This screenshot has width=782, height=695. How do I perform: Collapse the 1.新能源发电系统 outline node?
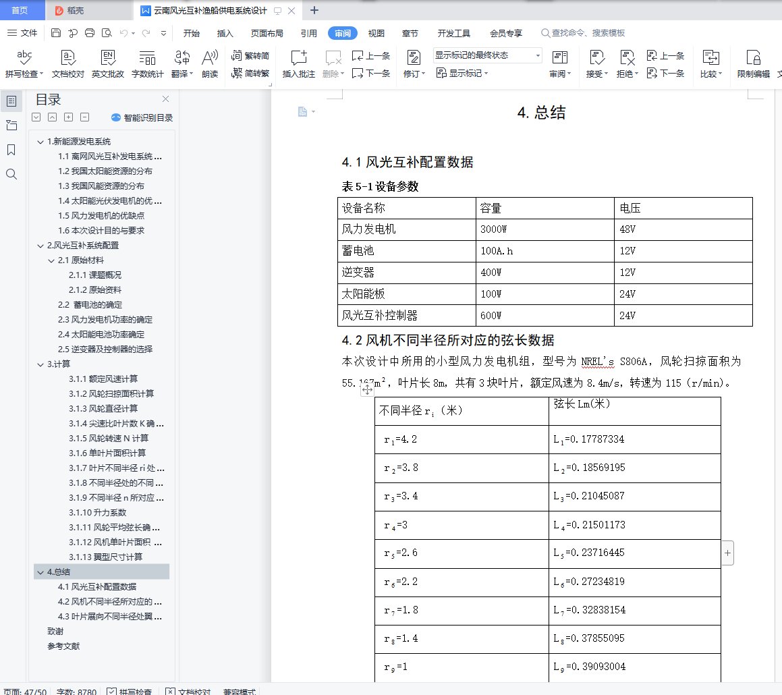pyautogui.click(x=40, y=142)
